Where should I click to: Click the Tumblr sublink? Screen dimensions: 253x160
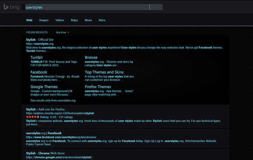pyautogui.click(x=37, y=57)
